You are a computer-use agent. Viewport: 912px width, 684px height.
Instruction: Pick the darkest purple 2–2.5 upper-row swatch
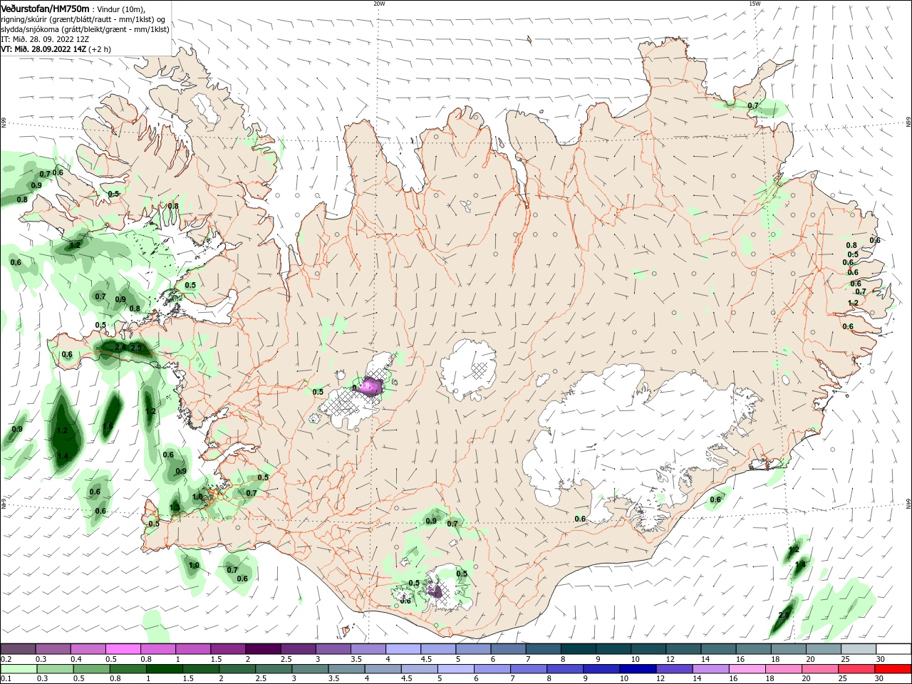(262, 649)
